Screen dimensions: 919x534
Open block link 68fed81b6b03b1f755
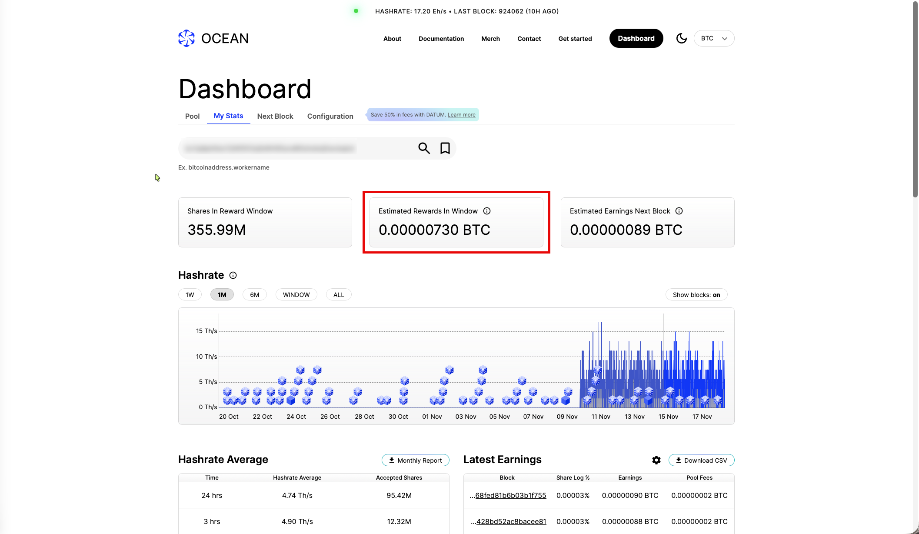coord(510,495)
